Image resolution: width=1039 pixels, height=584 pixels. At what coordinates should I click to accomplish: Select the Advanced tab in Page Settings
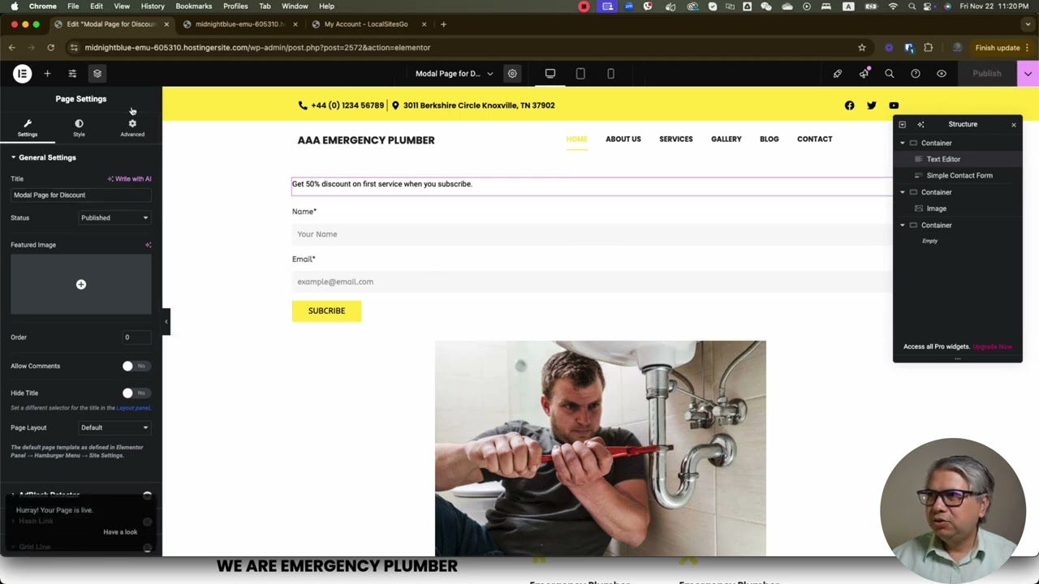pos(132,128)
